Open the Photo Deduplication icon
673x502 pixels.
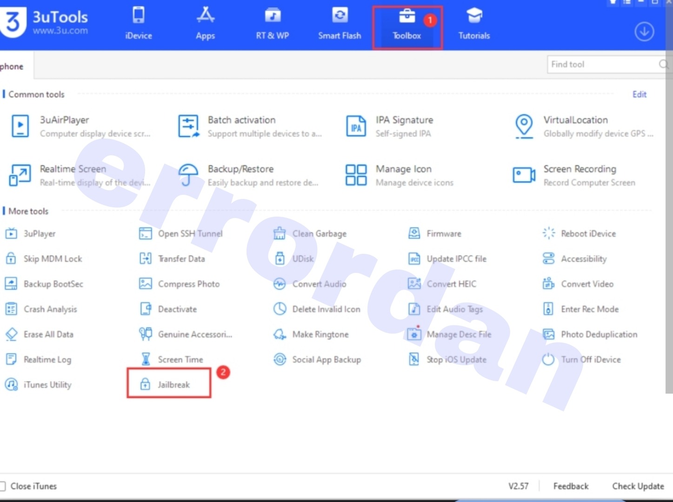549,334
